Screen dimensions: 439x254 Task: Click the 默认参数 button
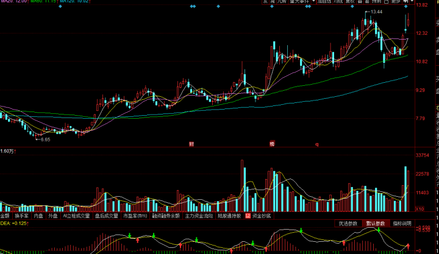[376, 224]
